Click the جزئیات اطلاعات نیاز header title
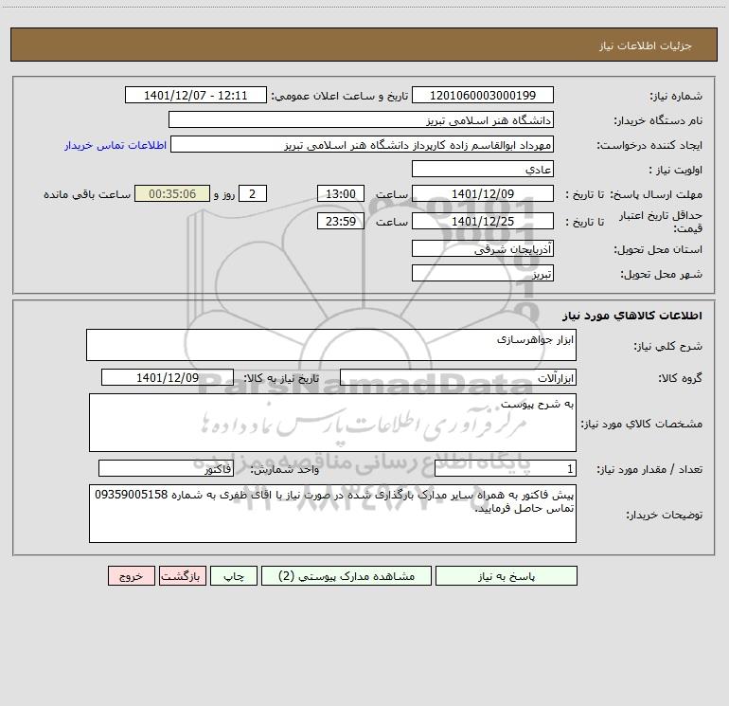The height and width of the screenshot is (706, 729). [645, 45]
